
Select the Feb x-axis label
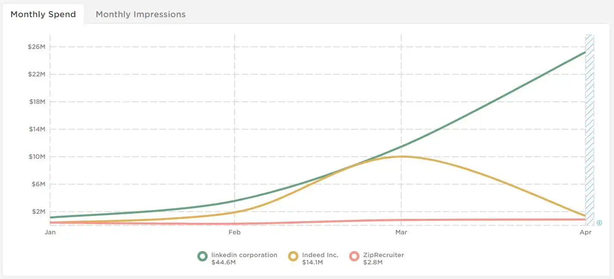(234, 232)
